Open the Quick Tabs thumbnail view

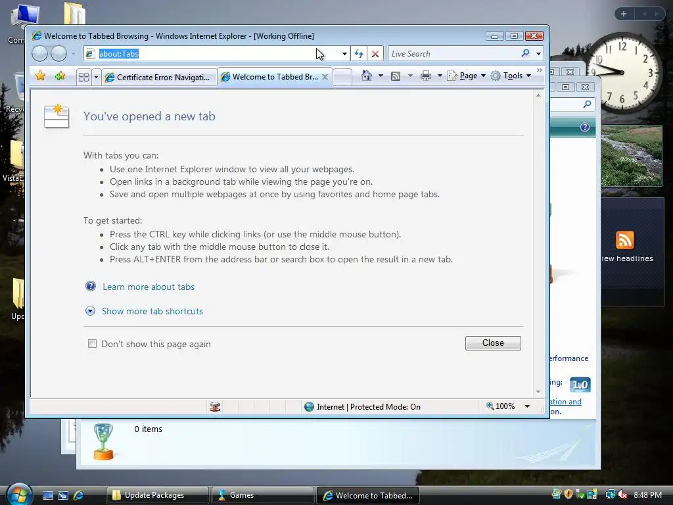[83, 78]
